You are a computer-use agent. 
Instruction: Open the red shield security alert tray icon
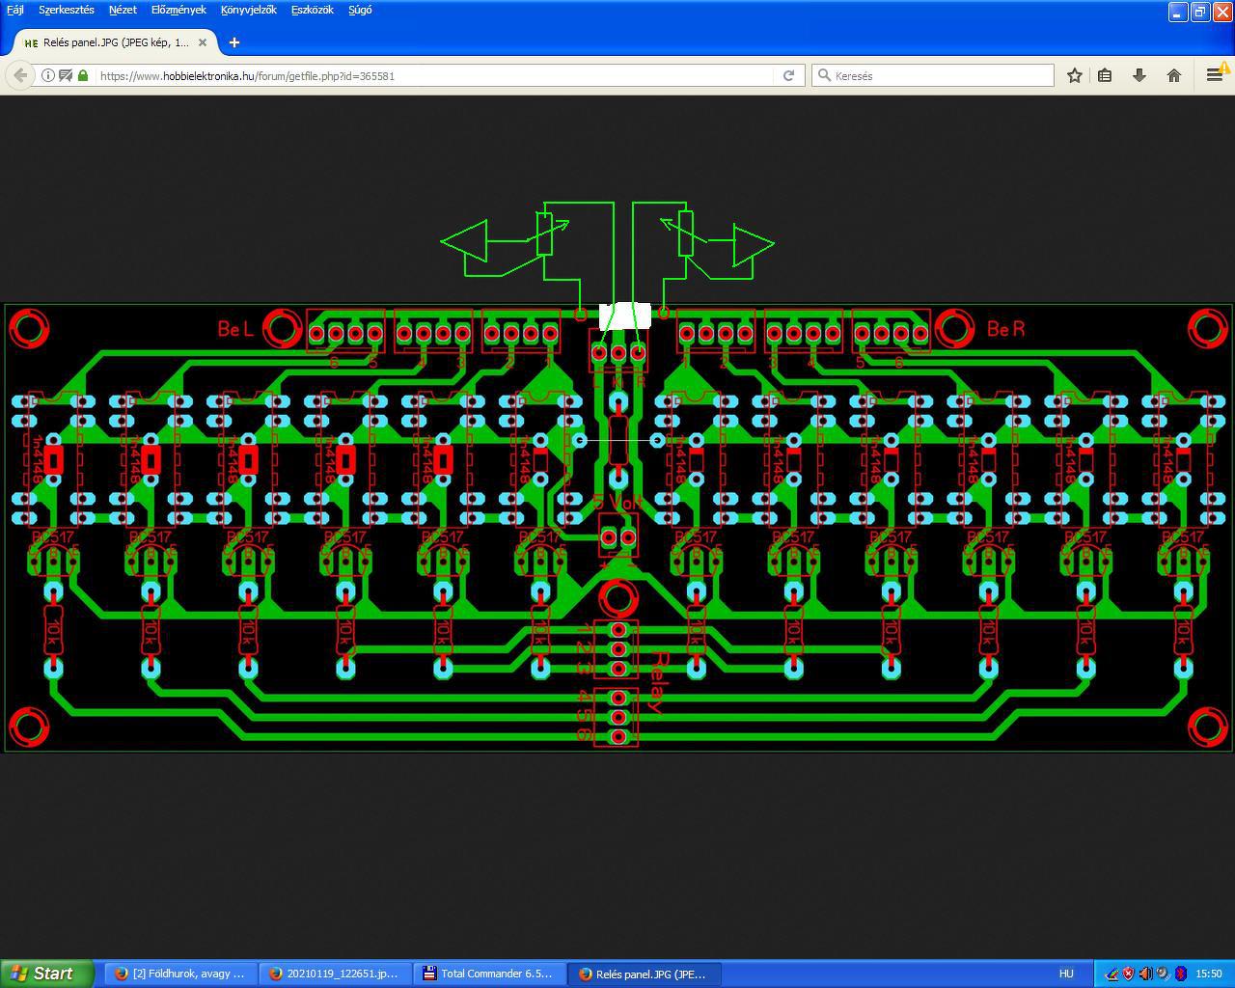click(1128, 974)
